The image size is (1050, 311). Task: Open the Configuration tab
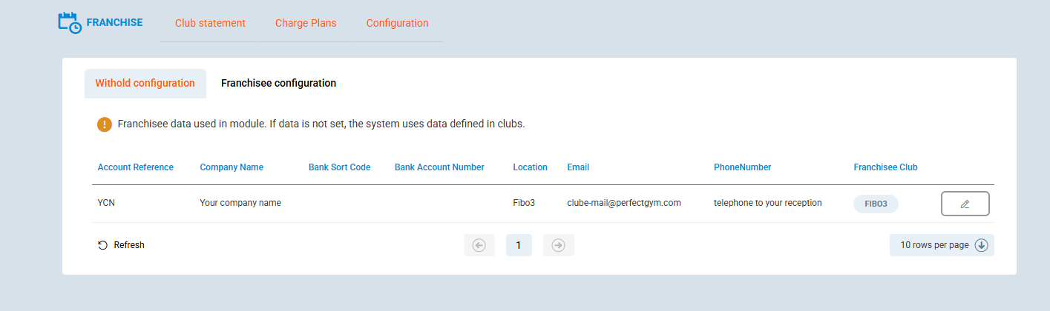coord(397,23)
